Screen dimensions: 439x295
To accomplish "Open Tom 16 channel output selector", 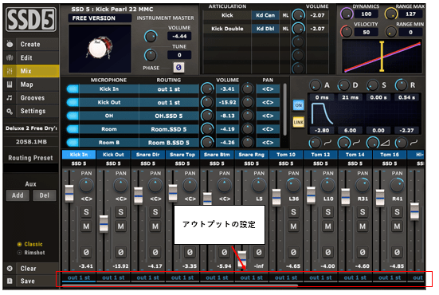I will click(x=390, y=277).
